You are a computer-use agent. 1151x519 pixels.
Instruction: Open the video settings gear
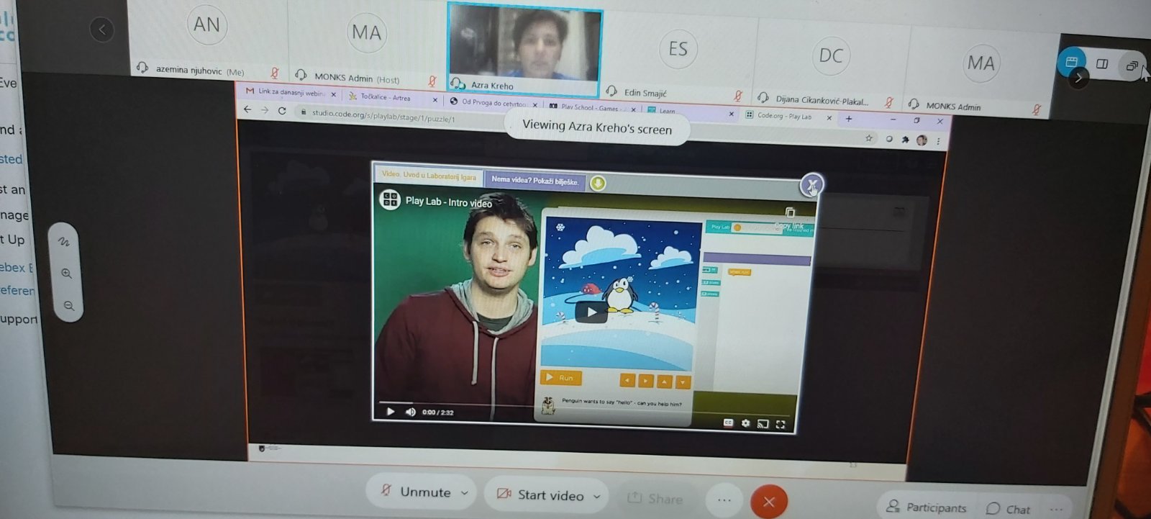click(x=745, y=423)
